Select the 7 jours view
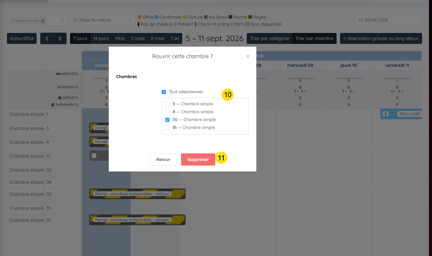The image size is (432, 256). 80,38
